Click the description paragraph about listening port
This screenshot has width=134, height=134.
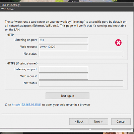point(66,26)
